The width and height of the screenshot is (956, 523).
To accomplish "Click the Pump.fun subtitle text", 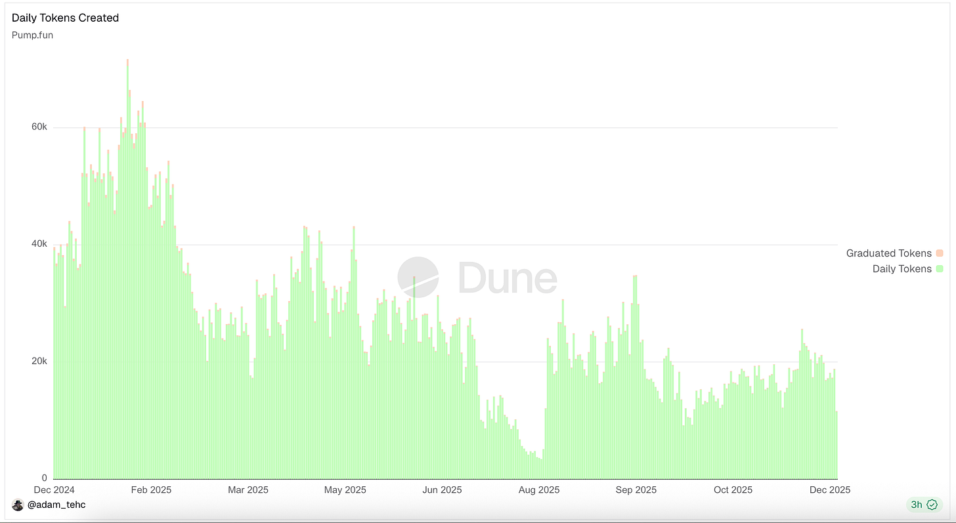I will [x=32, y=35].
